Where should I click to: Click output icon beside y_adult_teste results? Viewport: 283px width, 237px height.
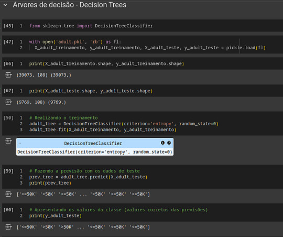click(x=8, y=227)
